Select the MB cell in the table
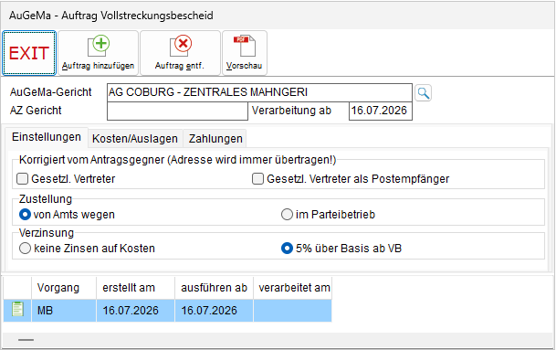The image size is (556, 350). tap(64, 311)
